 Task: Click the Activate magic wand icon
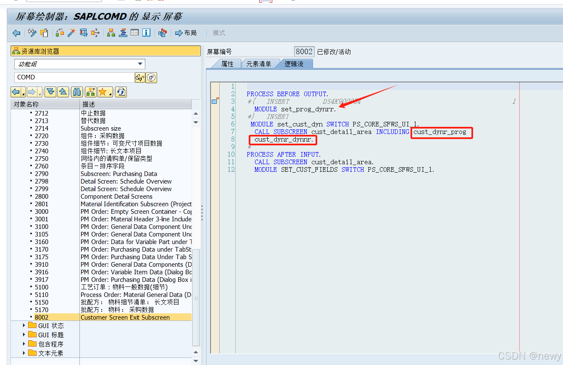(x=72, y=33)
